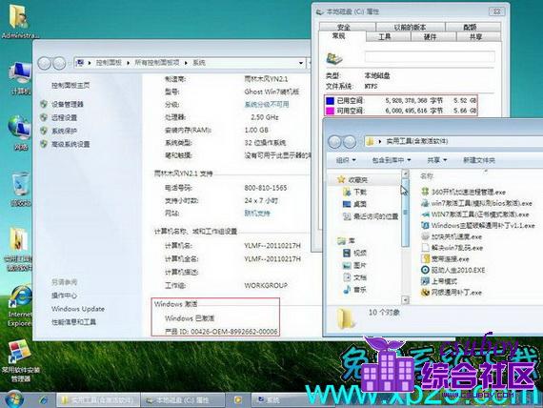Open the Internet Explorer desktop icon

coord(20,305)
